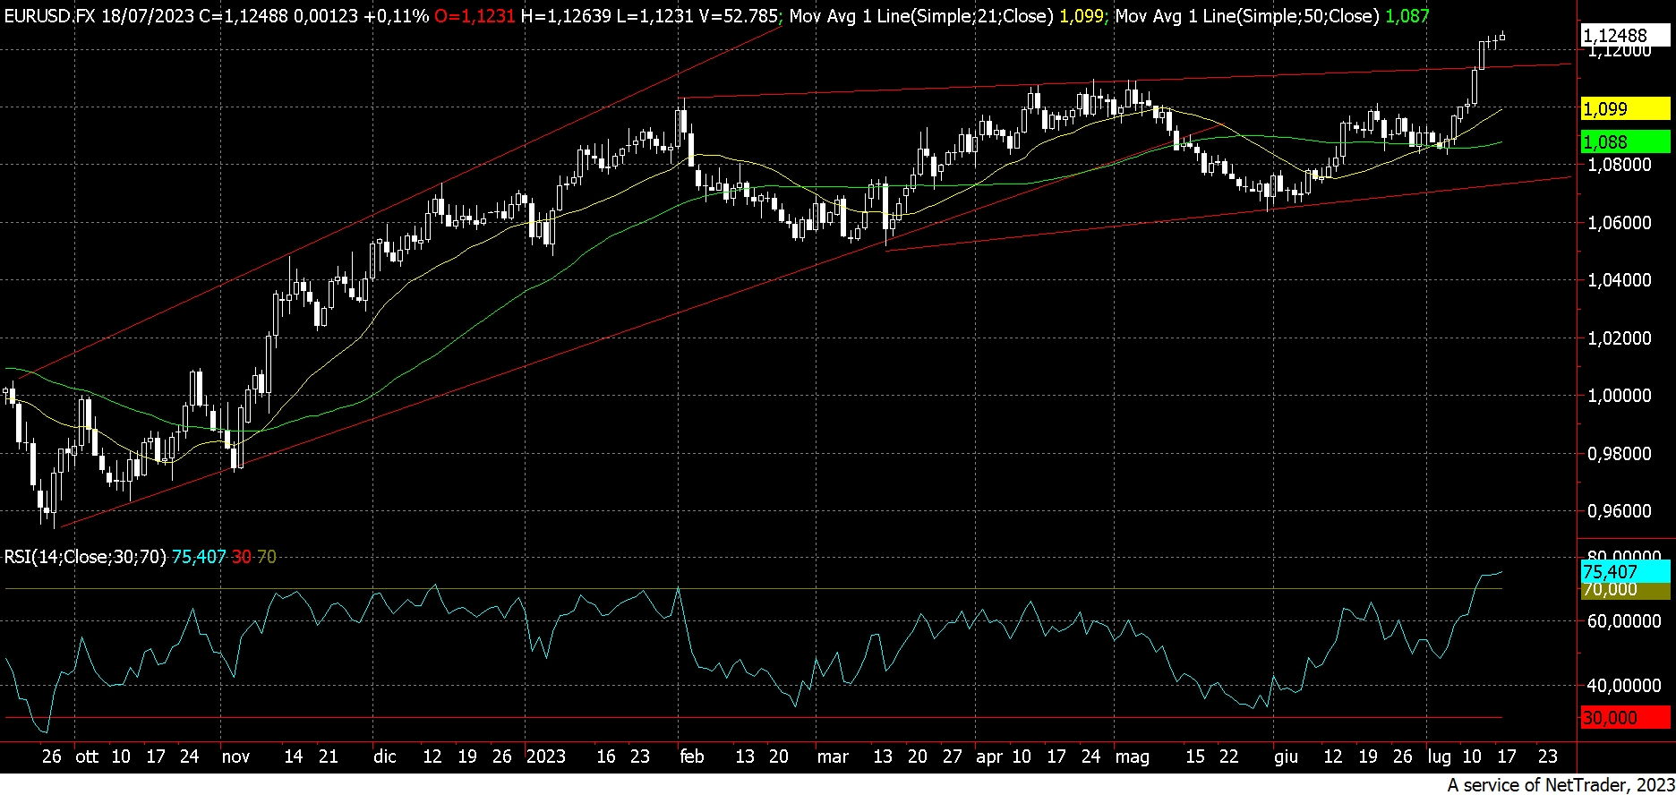Click the apr month label on time axis

tap(989, 757)
